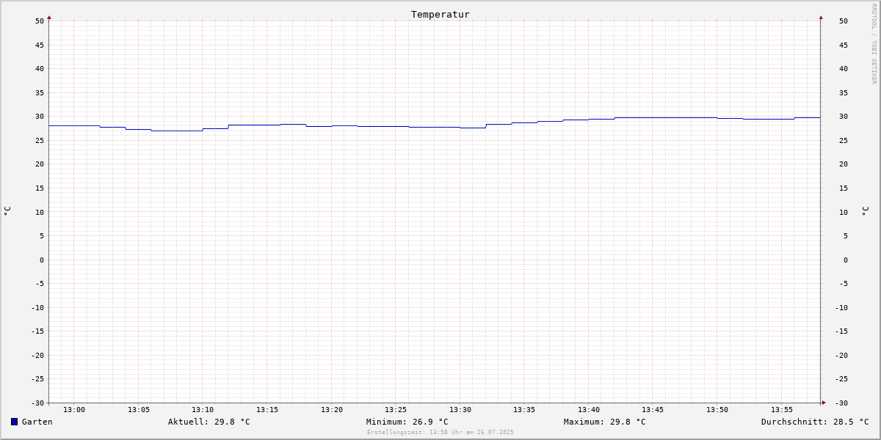The height and width of the screenshot is (440, 881).
Task: Click the 13:25 time axis label
Action: pyautogui.click(x=396, y=409)
